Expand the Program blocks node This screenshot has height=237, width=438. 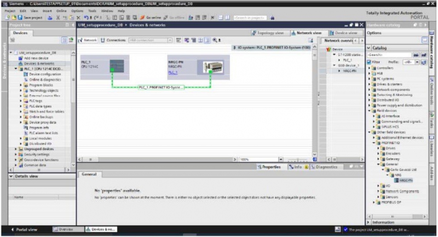tap(21, 85)
